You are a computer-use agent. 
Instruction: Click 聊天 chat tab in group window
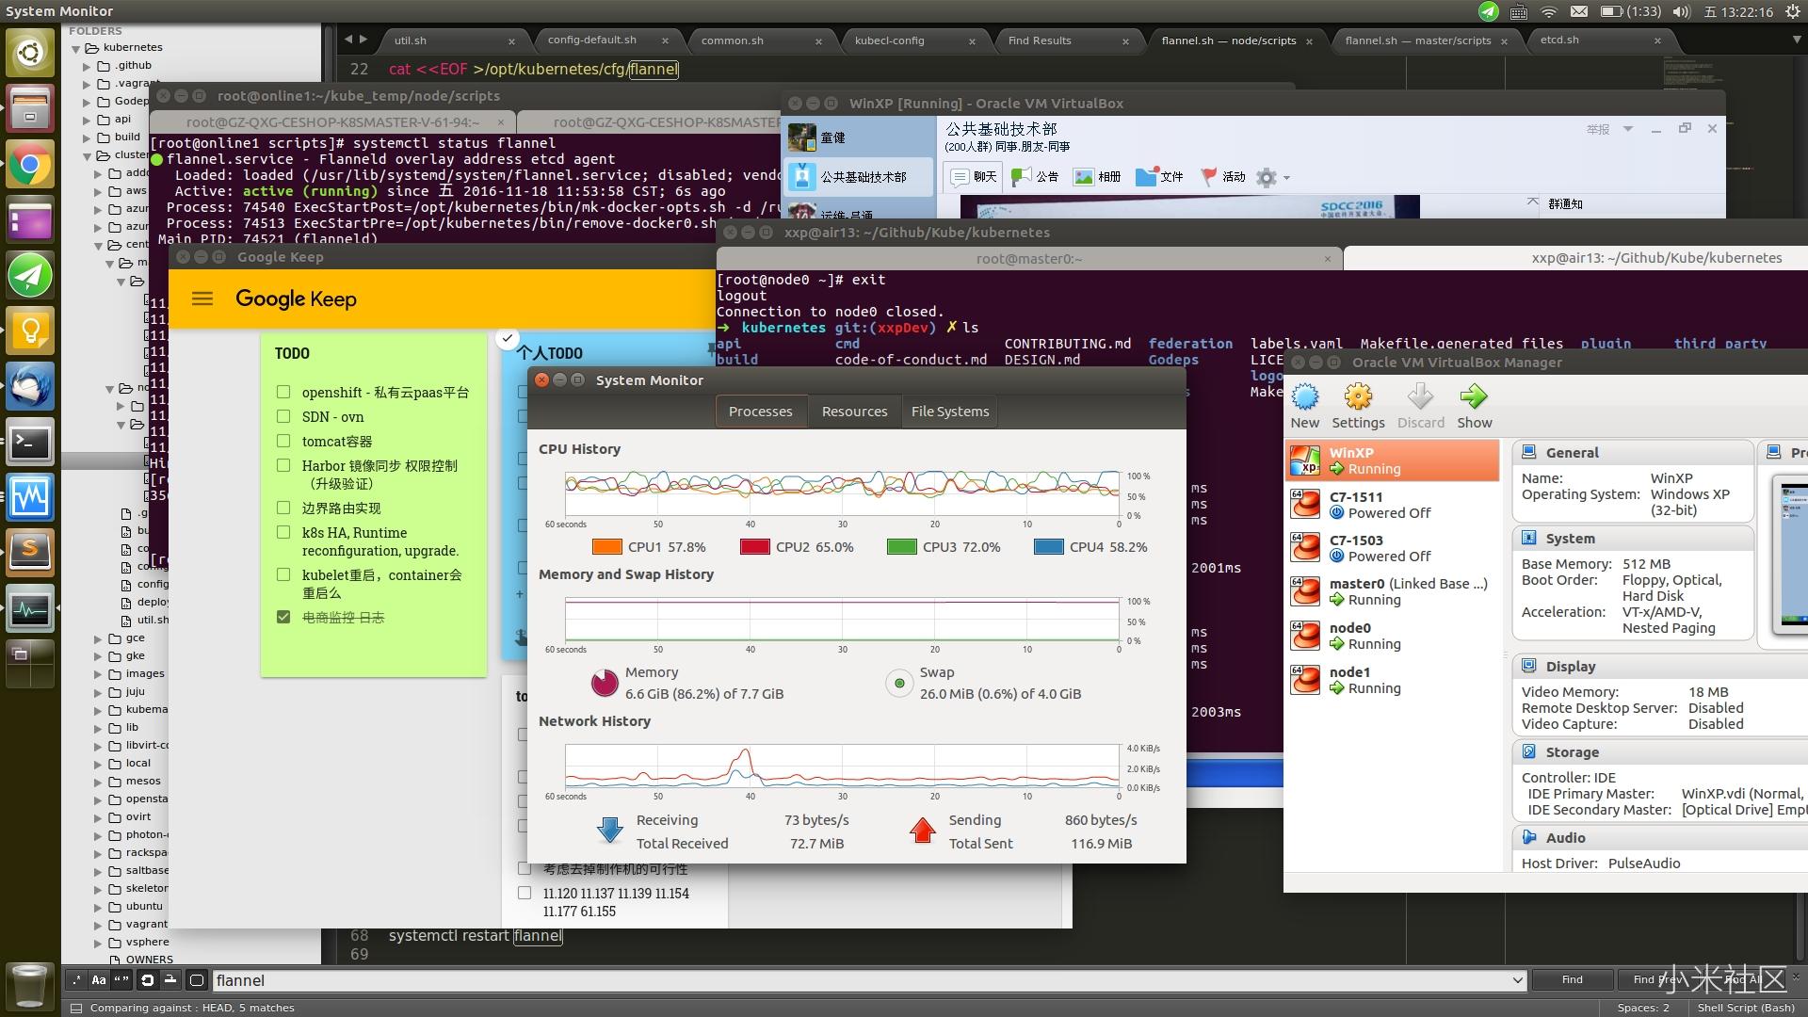click(x=974, y=176)
